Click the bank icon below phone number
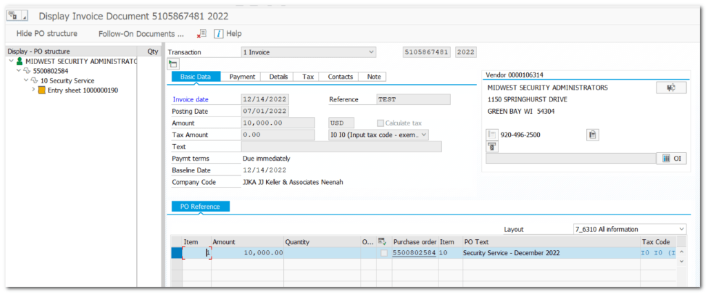The image size is (706, 293). 492,146
